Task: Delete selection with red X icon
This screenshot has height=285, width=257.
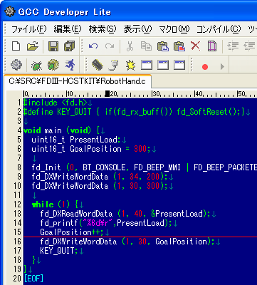Action: 195,46
